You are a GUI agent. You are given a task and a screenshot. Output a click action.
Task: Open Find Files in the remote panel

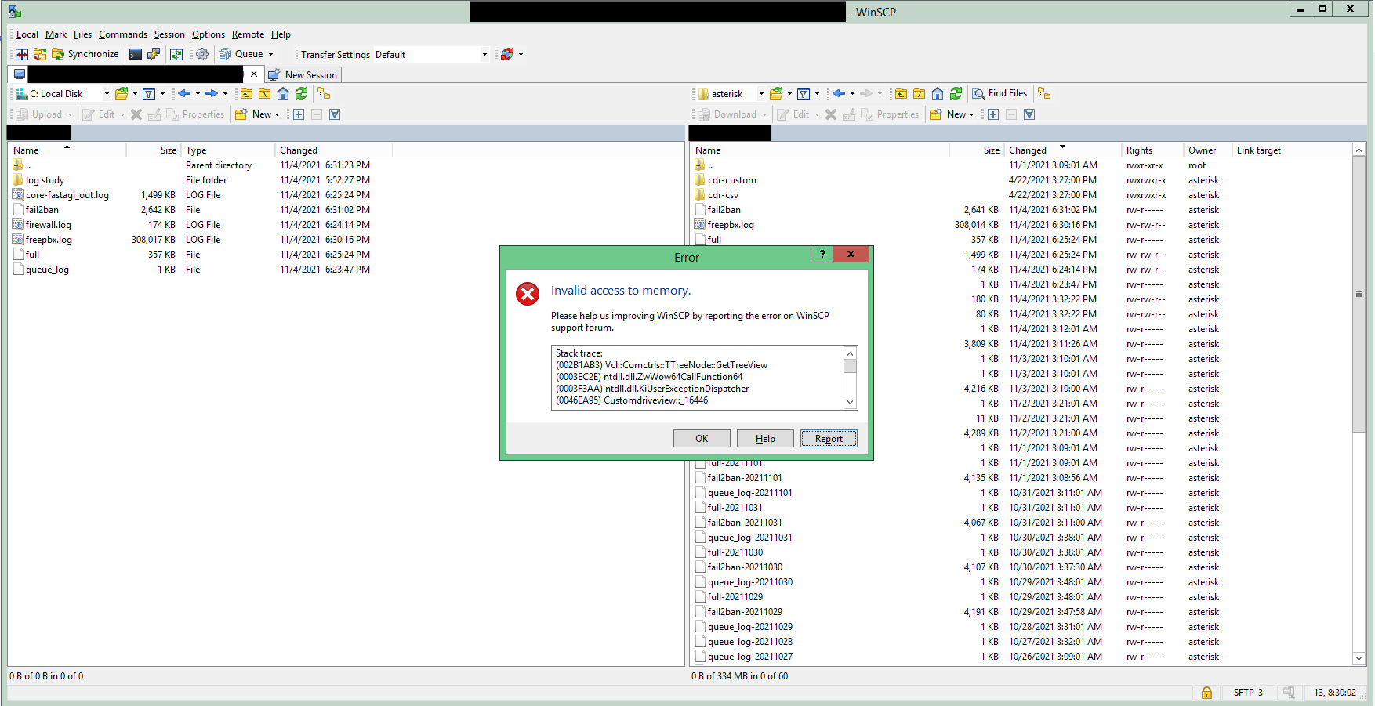click(x=1000, y=93)
